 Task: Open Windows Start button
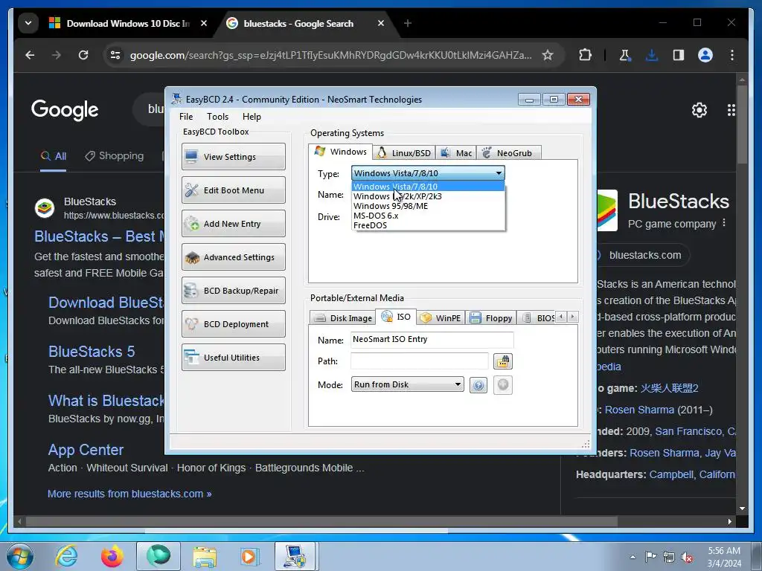[x=19, y=557]
